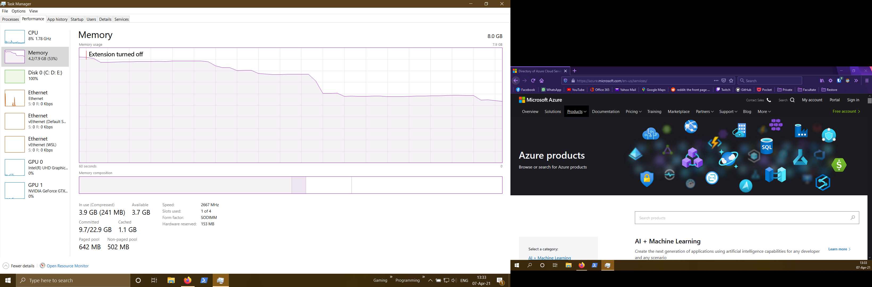The width and height of the screenshot is (872, 287).
Task: Select CPU in performance sidebar
Action: 35,37
